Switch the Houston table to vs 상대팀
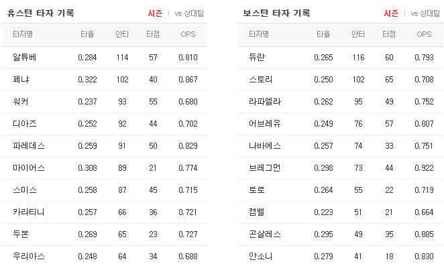Viewport: 444px width, 274px height. point(189,13)
